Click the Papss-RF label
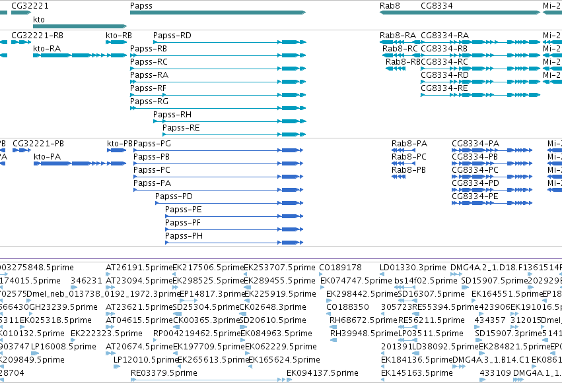 [x=148, y=88]
